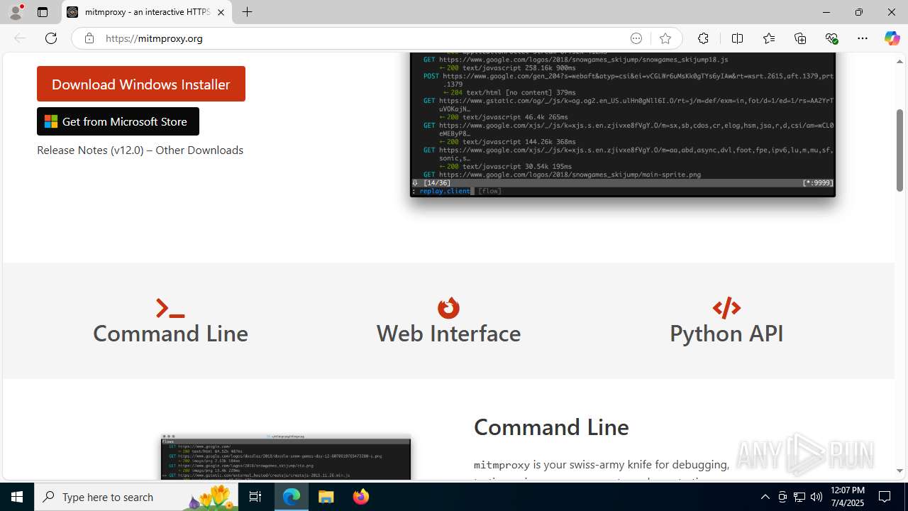Show hidden tray icons chevron

click(765, 497)
